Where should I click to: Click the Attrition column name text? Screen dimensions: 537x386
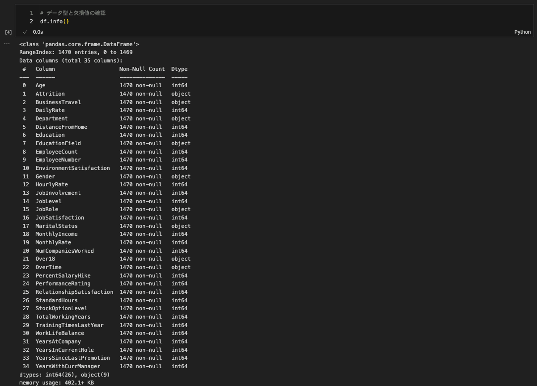click(x=50, y=94)
